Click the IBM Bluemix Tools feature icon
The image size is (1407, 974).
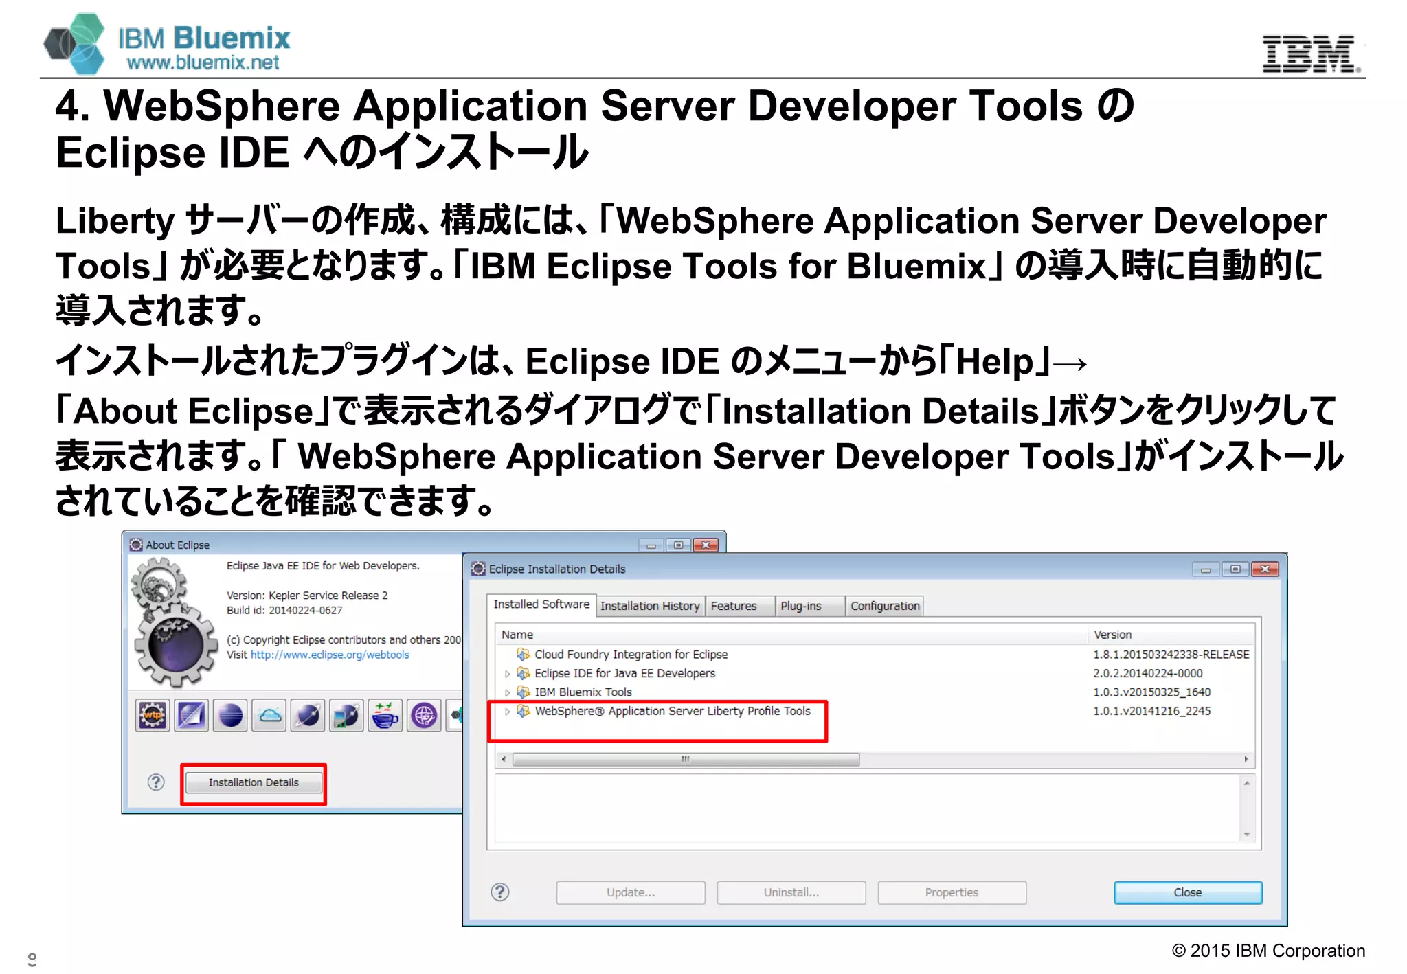coord(524,692)
